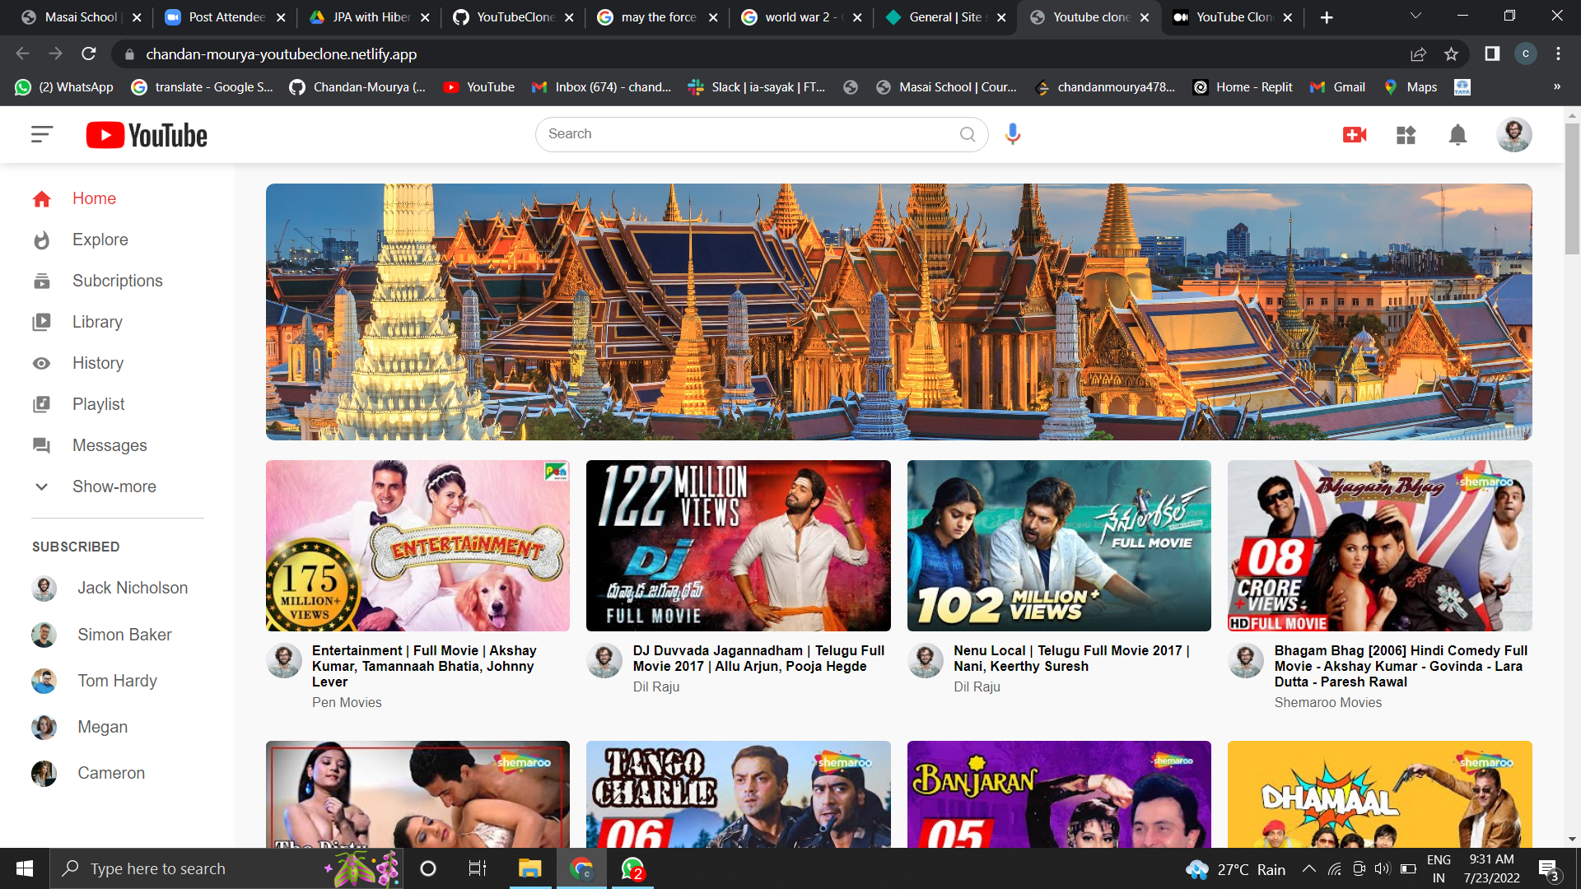Activate voice search microphone icon
The width and height of the screenshot is (1581, 889).
click(x=1013, y=134)
